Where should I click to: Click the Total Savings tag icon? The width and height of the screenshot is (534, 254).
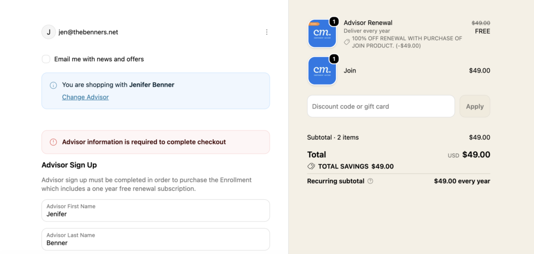point(311,166)
